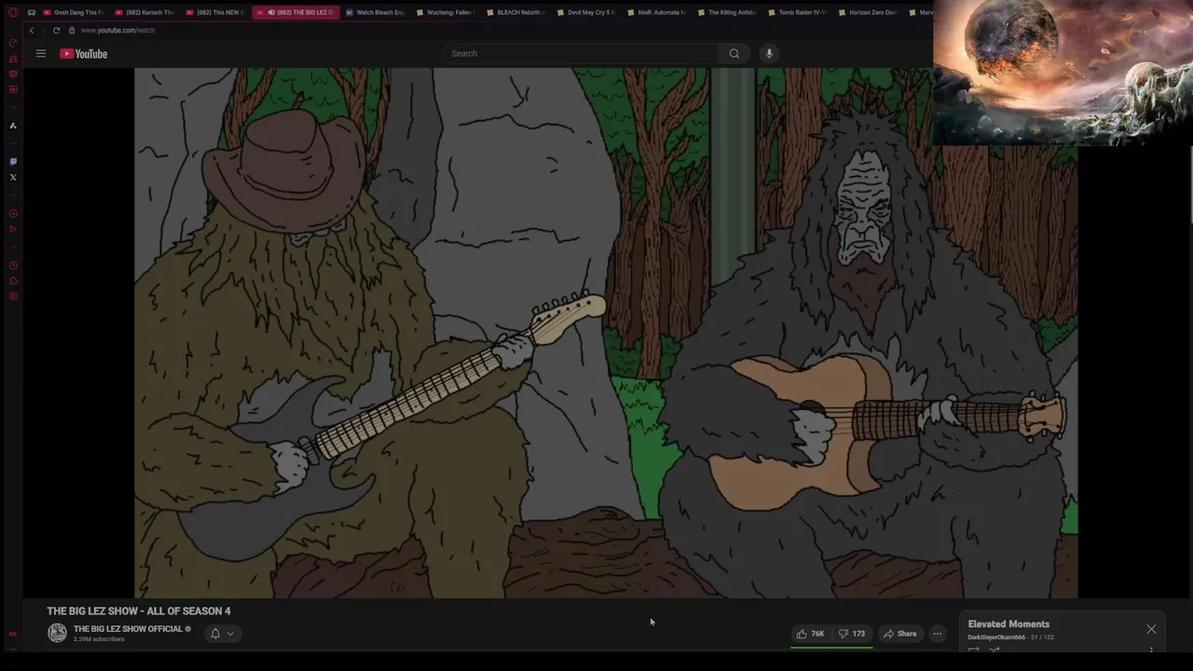Click the page vertical scrollbar
Screen dimensions: 1193x671
1190,185
